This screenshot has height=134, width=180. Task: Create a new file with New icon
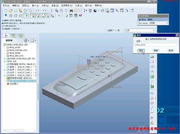click(6, 10)
